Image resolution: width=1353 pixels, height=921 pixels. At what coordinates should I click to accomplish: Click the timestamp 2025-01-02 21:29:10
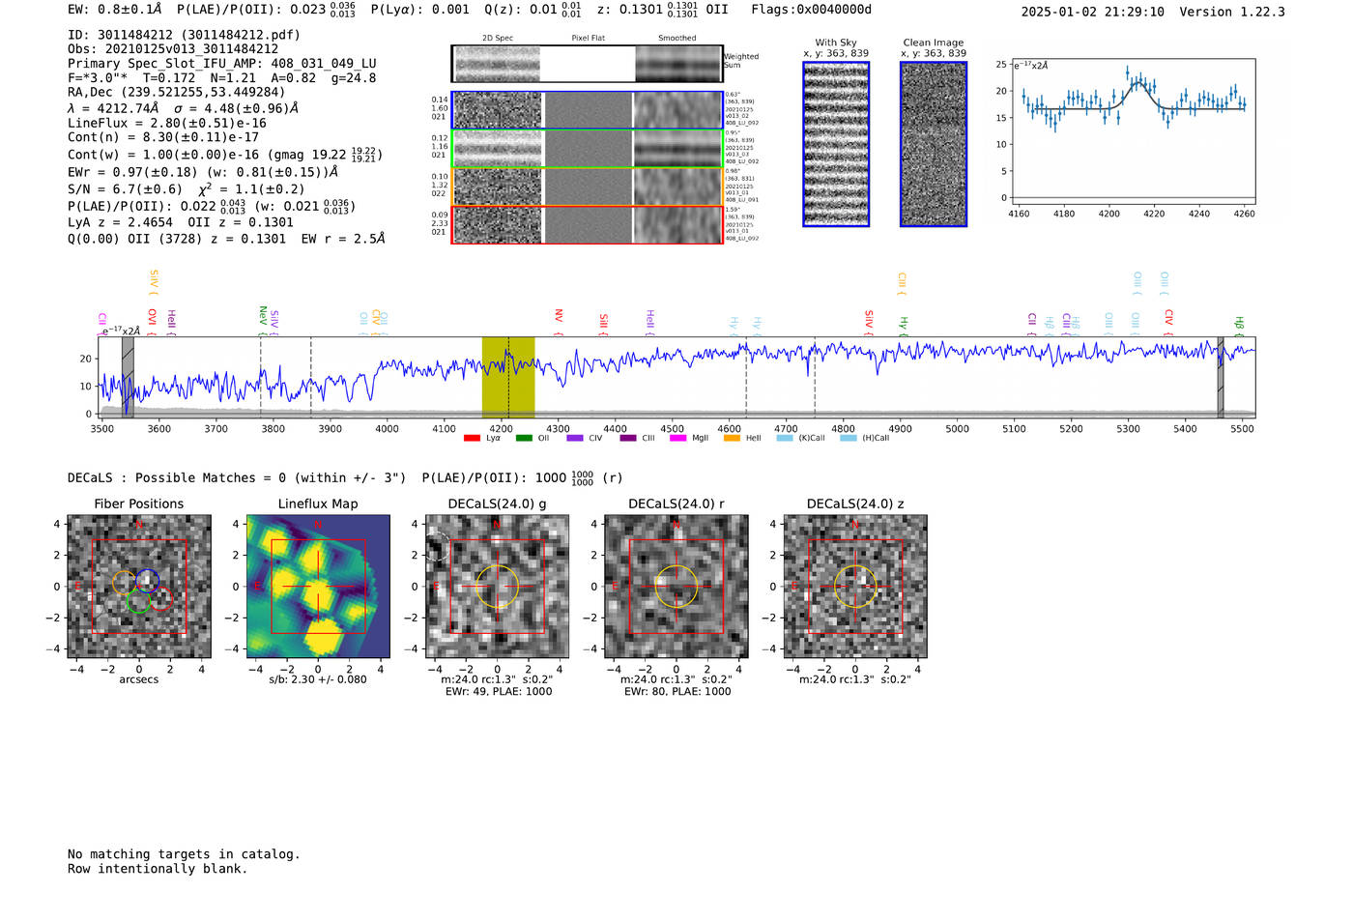[x=1093, y=12]
